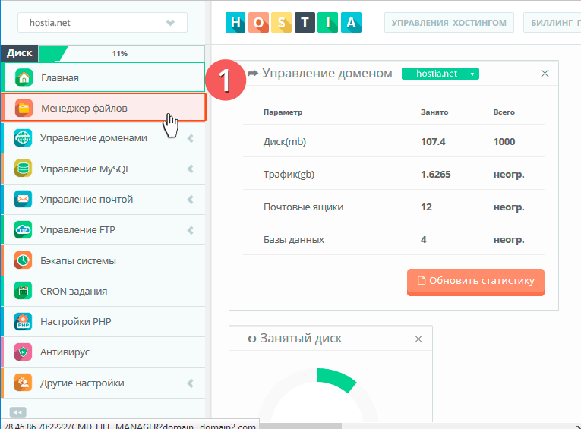This screenshot has height=429, width=581.
Task: Click the www globe icon for domains
Action: (23, 138)
